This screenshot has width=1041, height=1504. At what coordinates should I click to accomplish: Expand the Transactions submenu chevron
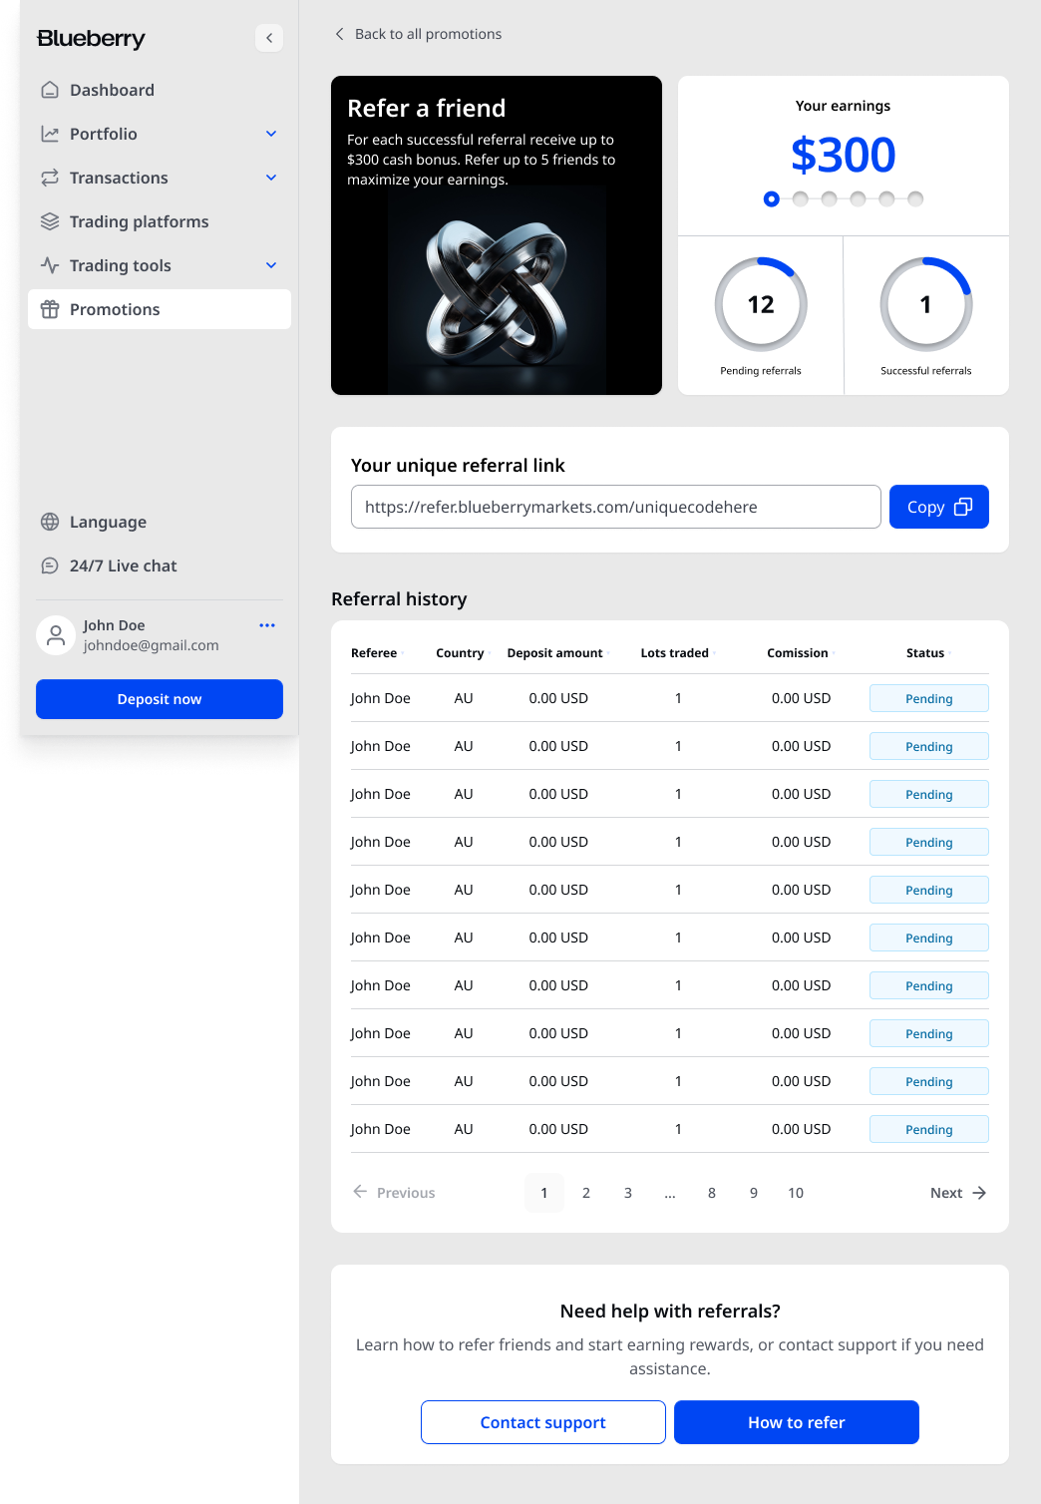point(271,178)
